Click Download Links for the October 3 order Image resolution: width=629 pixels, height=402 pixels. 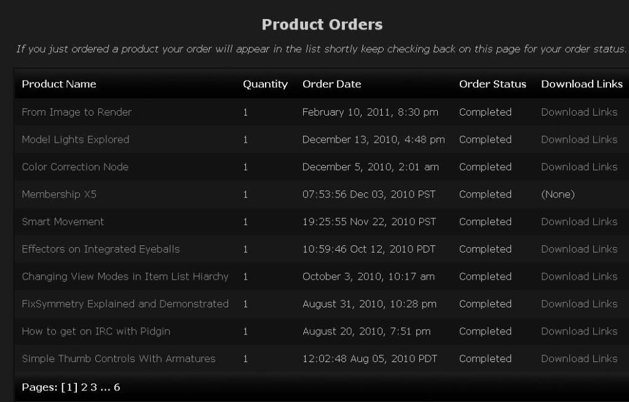pyautogui.click(x=579, y=277)
